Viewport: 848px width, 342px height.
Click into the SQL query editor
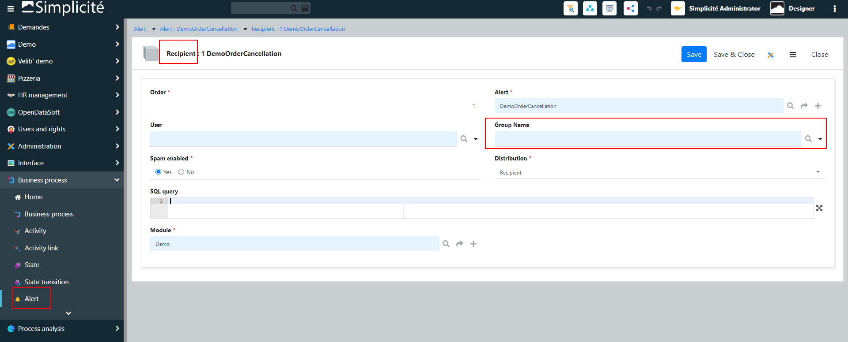click(x=491, y=208)
